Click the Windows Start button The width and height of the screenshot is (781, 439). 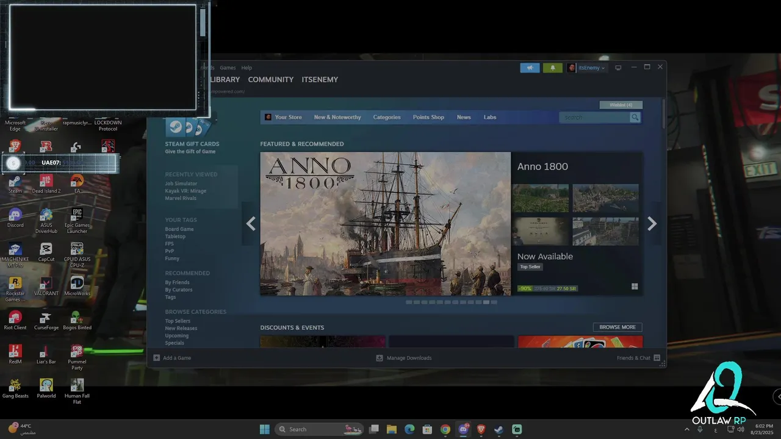264,429
